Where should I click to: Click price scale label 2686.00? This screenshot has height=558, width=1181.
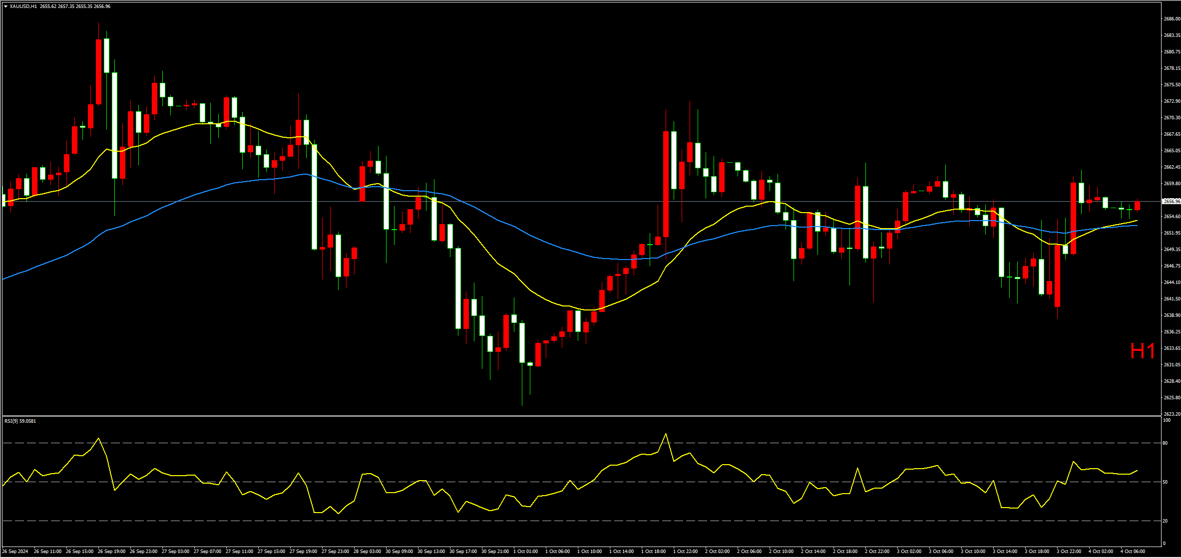click(x=1172, y=19)
